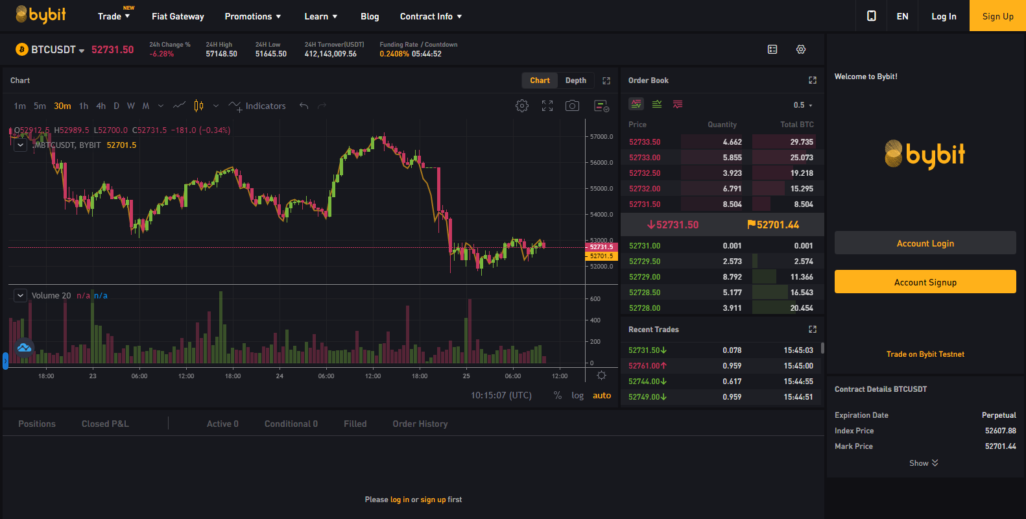The image size is (1026, 519).
Task: Click the BTC coin icon beside BTCUSDT
Action: (22, 49)
